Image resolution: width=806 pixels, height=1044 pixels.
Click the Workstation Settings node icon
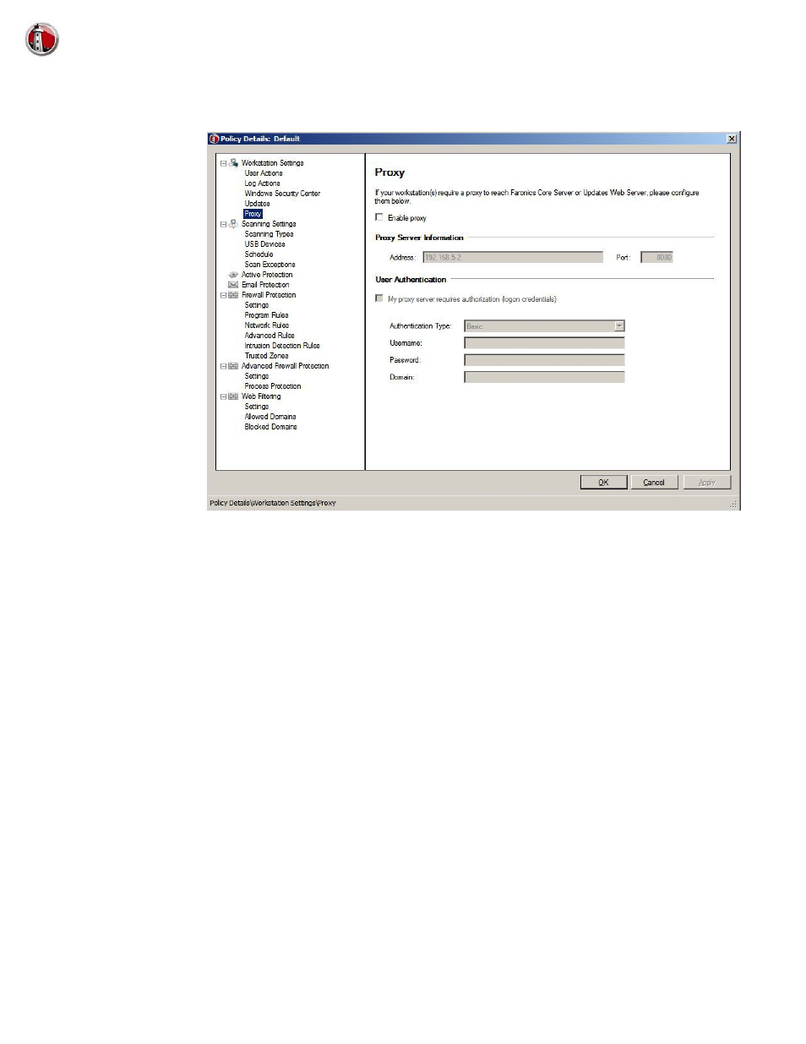[x=233, y=162]
